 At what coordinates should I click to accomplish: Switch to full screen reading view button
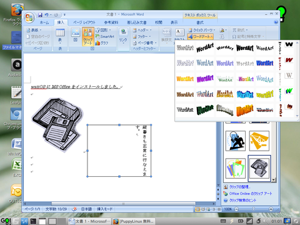pos(203,209)
